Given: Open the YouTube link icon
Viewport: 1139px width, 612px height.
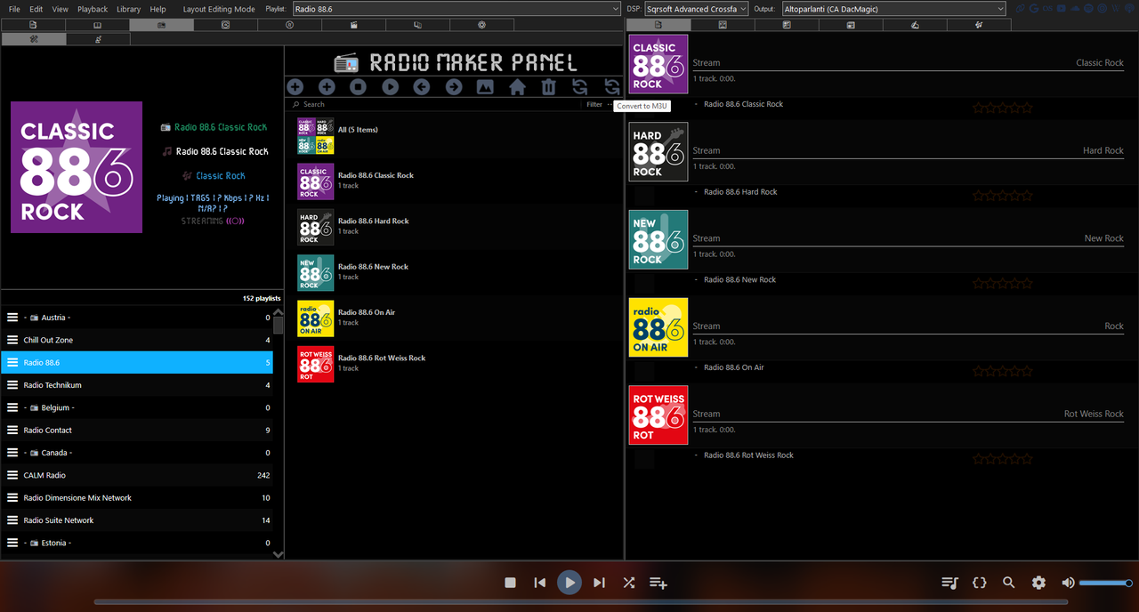Looking at the screenshot, I should click(1062, 9).
